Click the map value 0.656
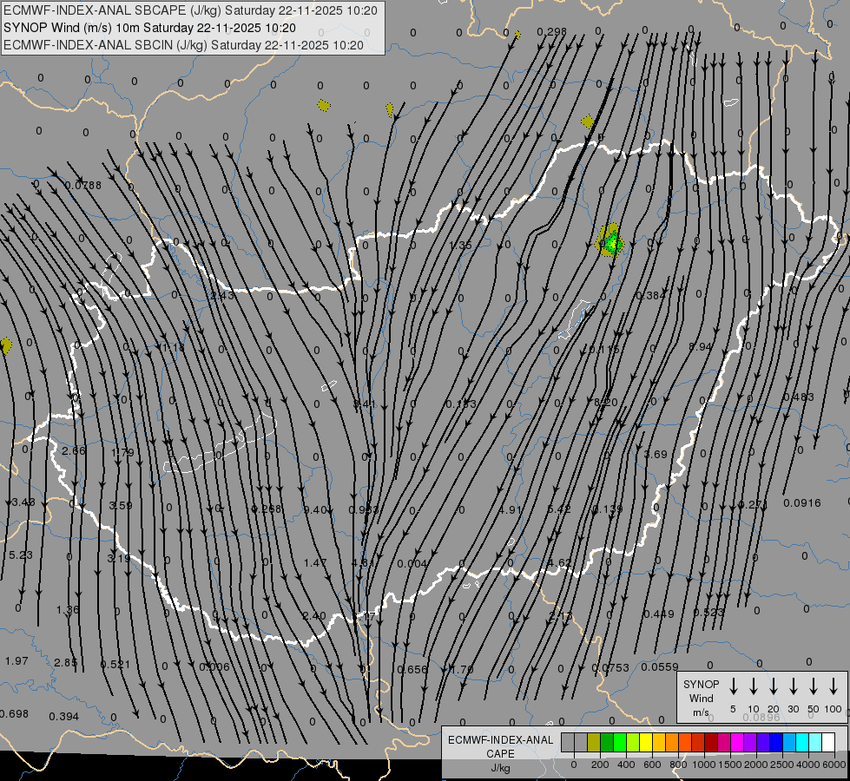Viewport: 850px width, 781px height. [412, 669]
